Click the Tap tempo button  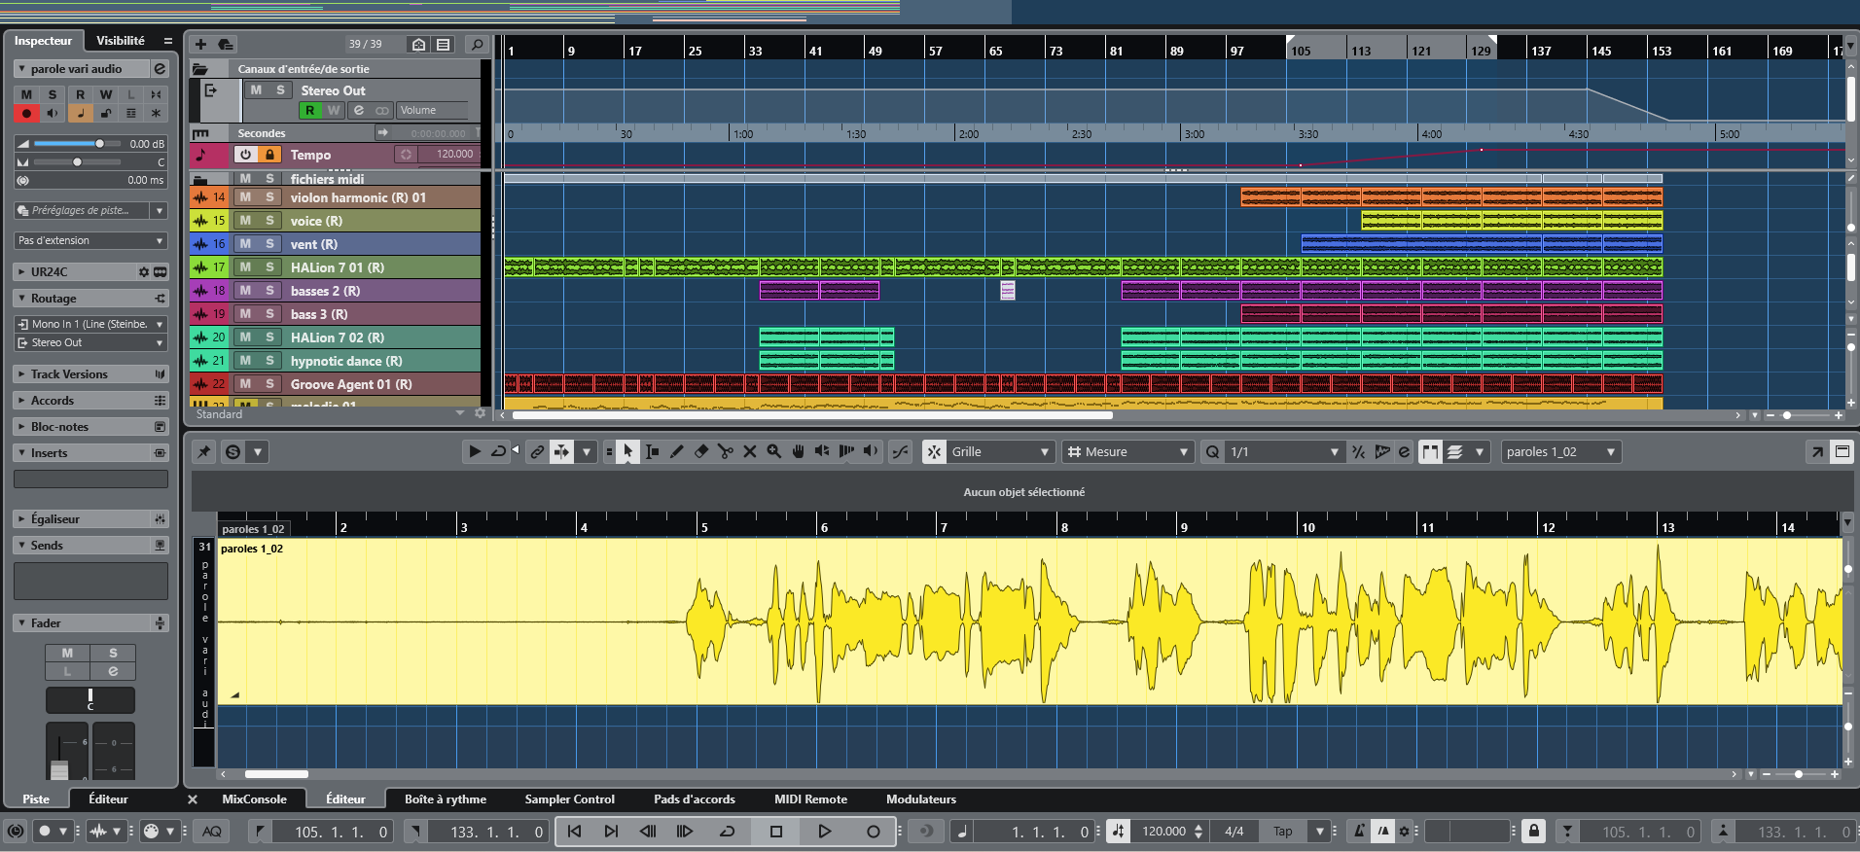pyautogui.click(x=1283, y=831)
